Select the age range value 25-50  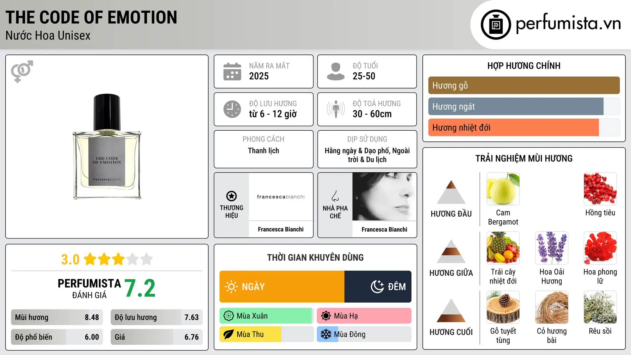pyautogui.click(x=364, y=76)
